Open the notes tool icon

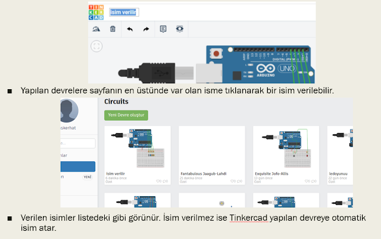[163, 29]
